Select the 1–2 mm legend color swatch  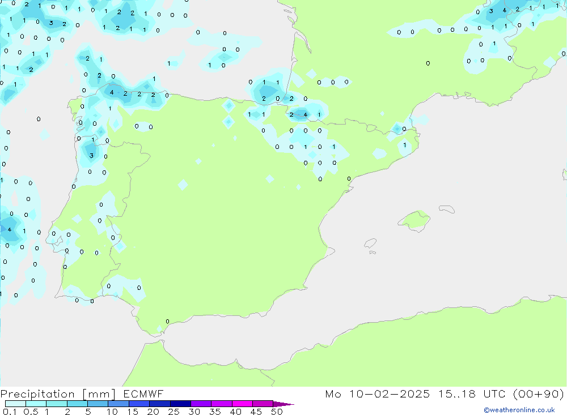click(x=57, y=404)
